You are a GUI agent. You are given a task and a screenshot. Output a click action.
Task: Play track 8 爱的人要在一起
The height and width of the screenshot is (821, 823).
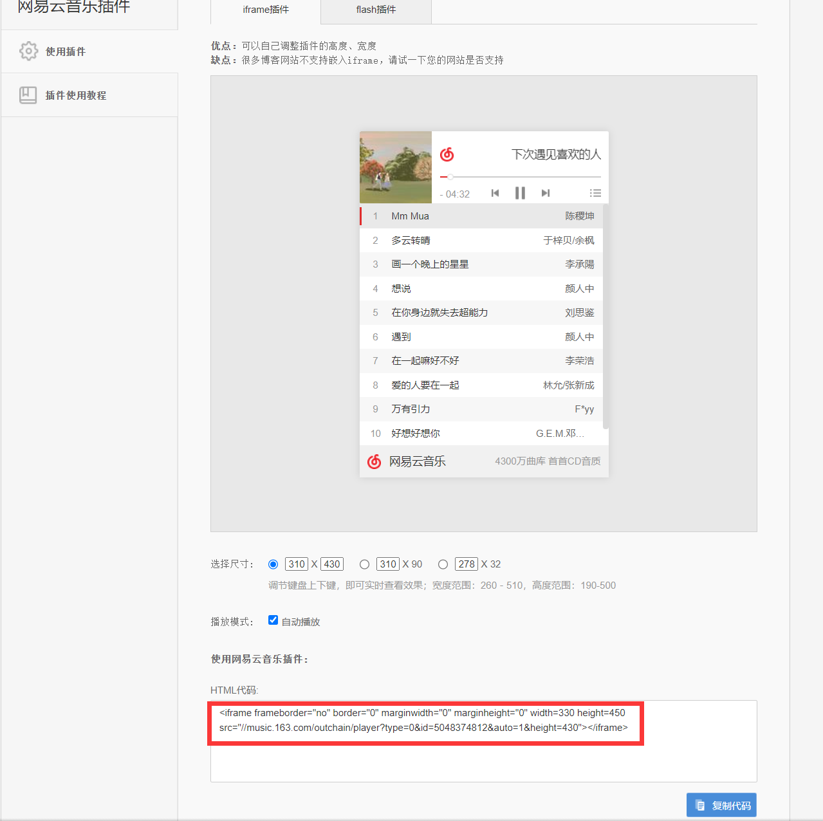click(x=481, y=385)
